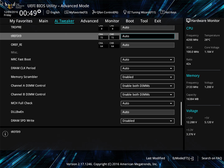Click the Hardware Monitor screen icon
The height and width of the screenshot is (168, 224).
pyautogui.click(x=188, y=21)
